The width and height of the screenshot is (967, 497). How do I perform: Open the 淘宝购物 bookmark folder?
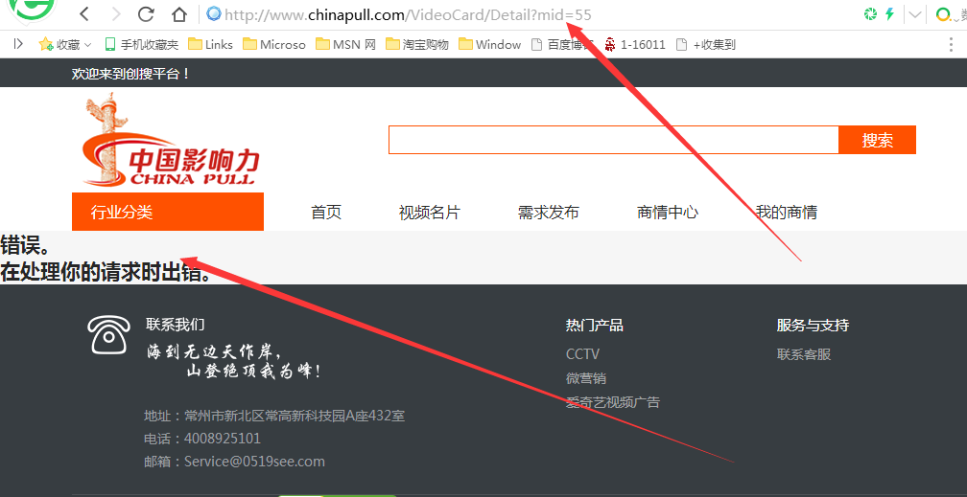(417, 44)
